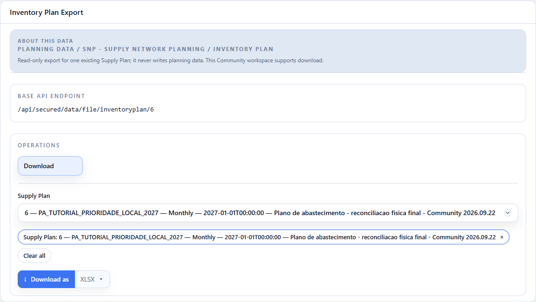The image size is (536, 302).
Task: Open the Supply Plan dropdown
Action: (x=268, y=213)
